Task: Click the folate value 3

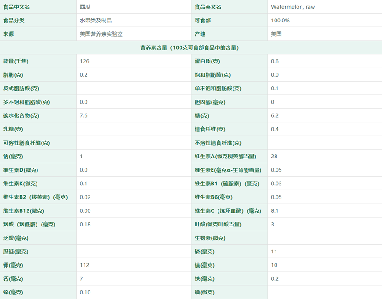Action: click(272, 224)
